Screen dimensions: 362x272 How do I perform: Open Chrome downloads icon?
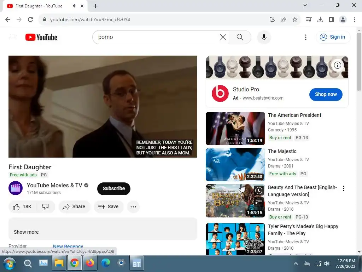tap(320, 19)
